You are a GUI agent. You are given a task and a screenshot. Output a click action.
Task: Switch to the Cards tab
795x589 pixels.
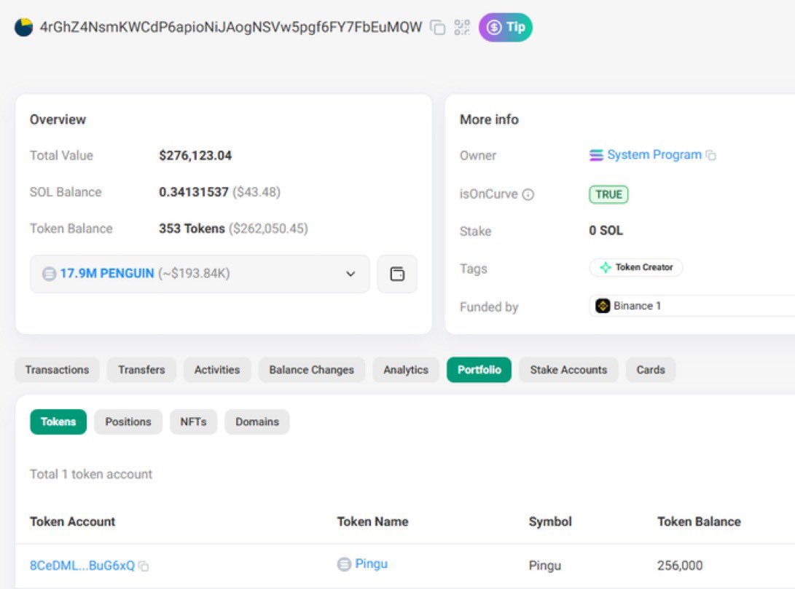(651, 370)
